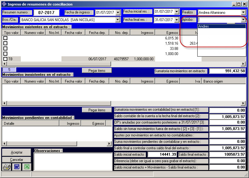249x178 pixels.
Task: Click the Fecha dep. column header in extracto grid
Action: [x=97, y=33]
